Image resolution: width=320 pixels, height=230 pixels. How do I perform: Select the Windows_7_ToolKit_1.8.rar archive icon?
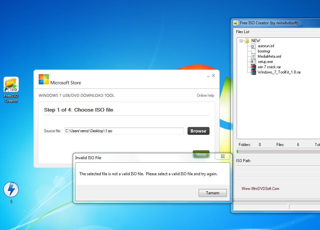click(253, 72)
